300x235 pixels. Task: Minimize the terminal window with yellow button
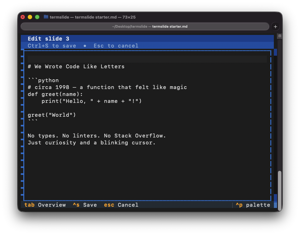click(30, 17)
